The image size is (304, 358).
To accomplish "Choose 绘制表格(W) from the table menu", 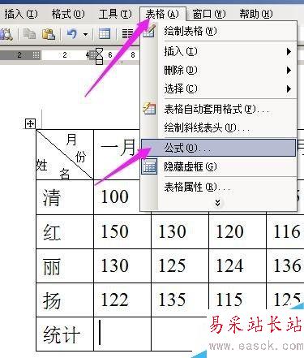I will click(x=219, y=32).
